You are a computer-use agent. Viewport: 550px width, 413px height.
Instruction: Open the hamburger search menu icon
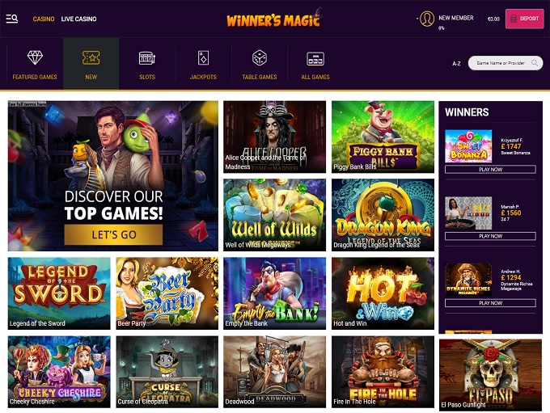pyautogui.click(x=12, y=19)
